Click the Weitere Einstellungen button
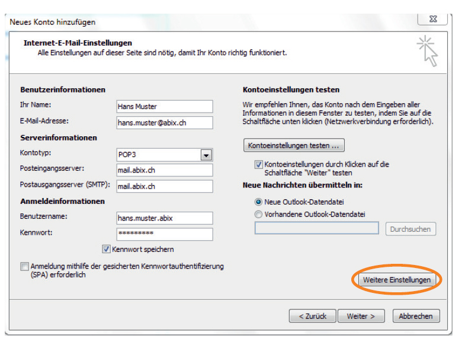Screen dimensions: 465x348 [396, 280]
